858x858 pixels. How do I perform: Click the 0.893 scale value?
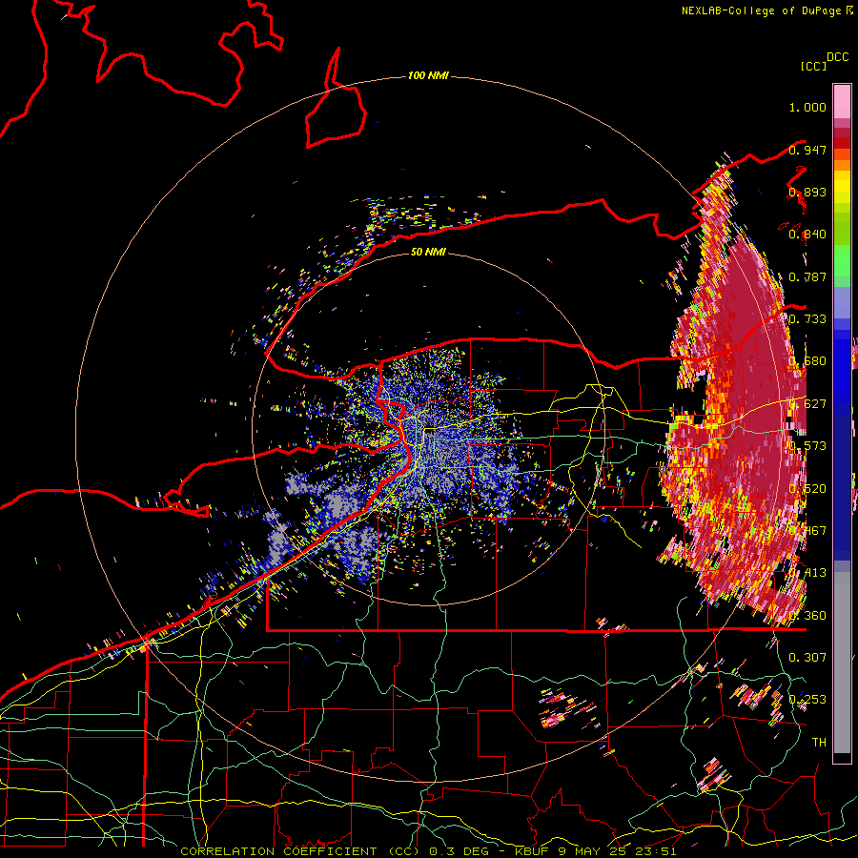coord(807,192)
